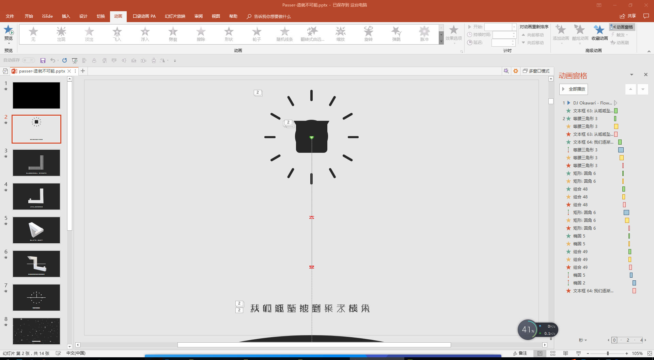
Task: Select the 轮子 (Wheel) animation effect
Action: coord(257,34)
